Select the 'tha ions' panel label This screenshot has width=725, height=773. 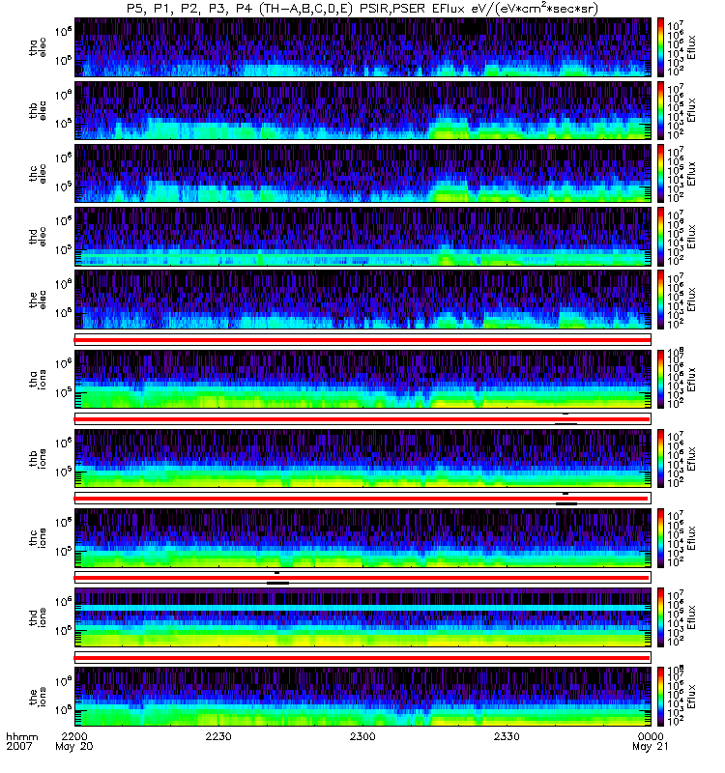38,379
